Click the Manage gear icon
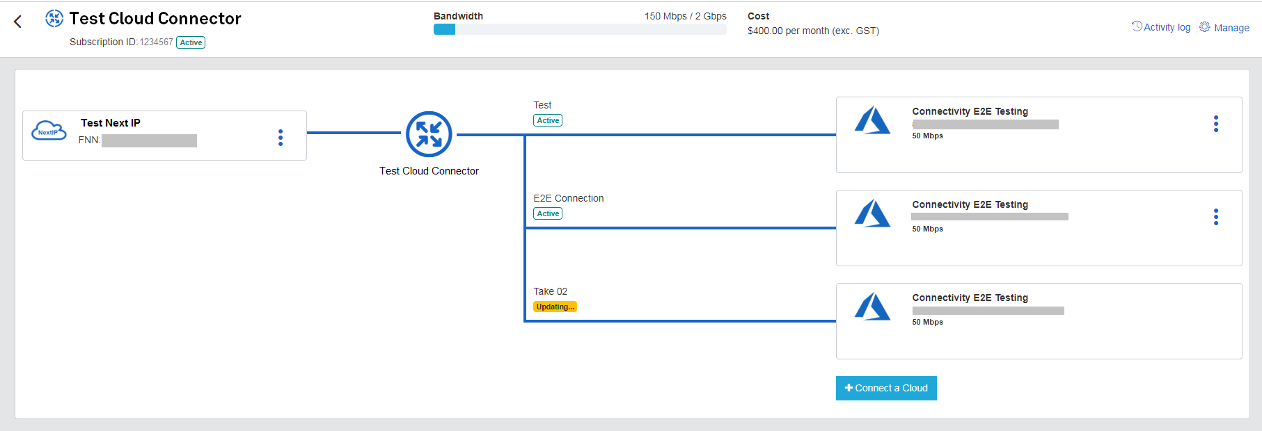Screen dimensions: 1262x431 (x=1205, y=26)
